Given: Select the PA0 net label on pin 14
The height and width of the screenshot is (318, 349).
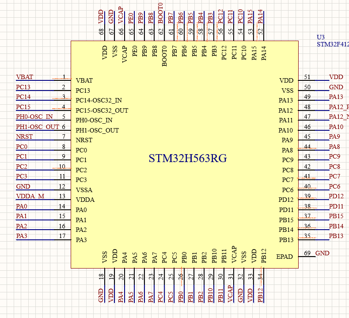Looking at the screenshot, I should 22,206.
